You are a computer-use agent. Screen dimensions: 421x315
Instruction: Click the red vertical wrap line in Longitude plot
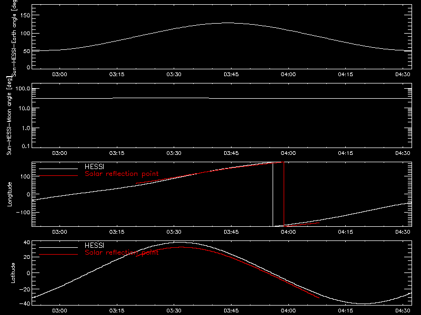point(284,194)
